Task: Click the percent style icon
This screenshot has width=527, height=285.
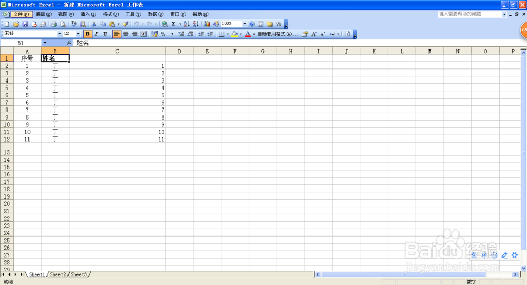Action: (x=163, y=34)
